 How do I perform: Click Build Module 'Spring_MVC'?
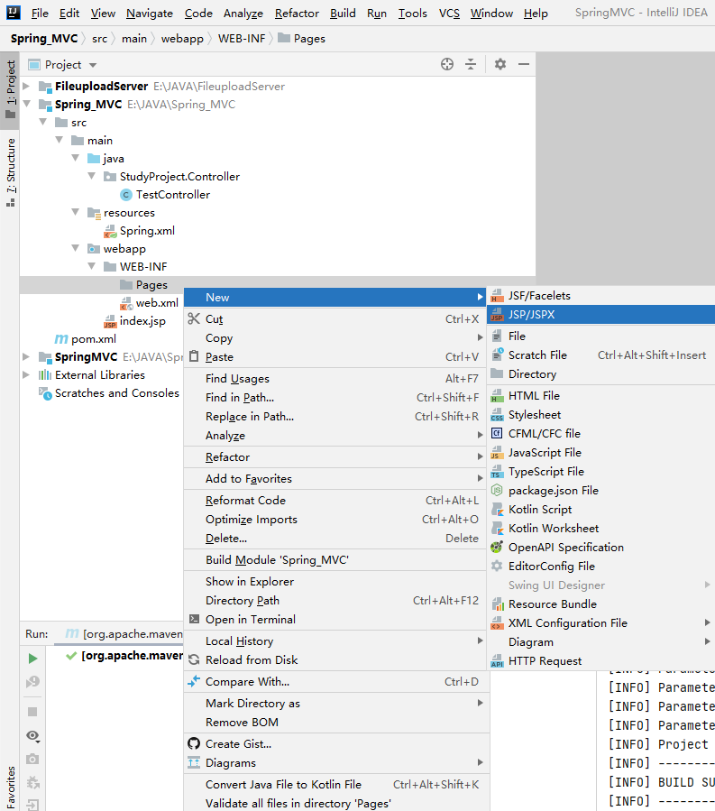[x=336, y=559]
